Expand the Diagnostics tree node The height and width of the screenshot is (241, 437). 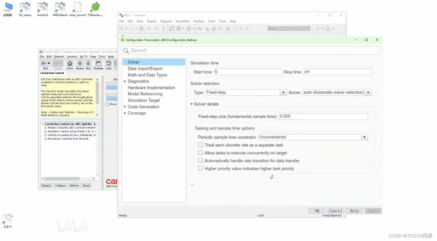(x=125, y=81)
